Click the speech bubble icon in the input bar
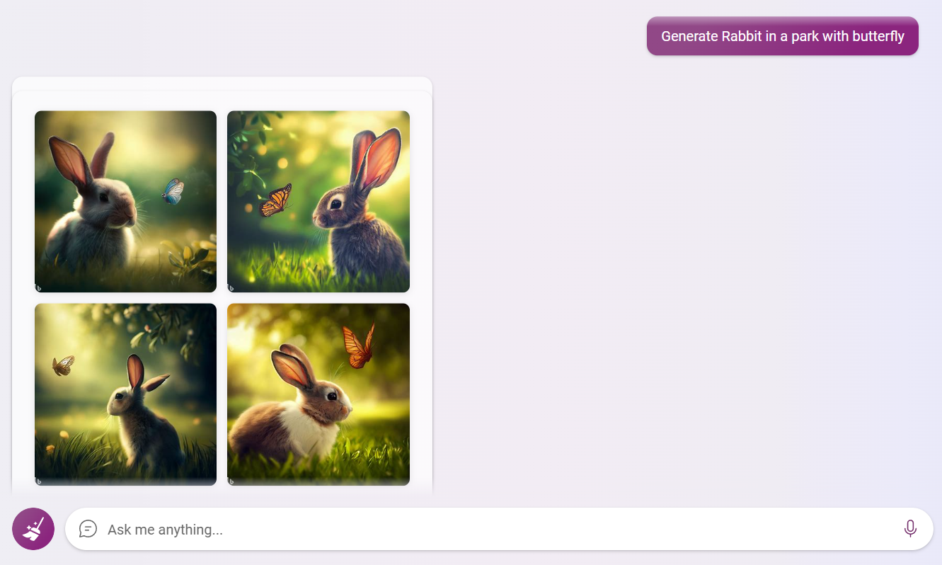The width and height of the screenshot is (942, 565). tap(88, 529)
